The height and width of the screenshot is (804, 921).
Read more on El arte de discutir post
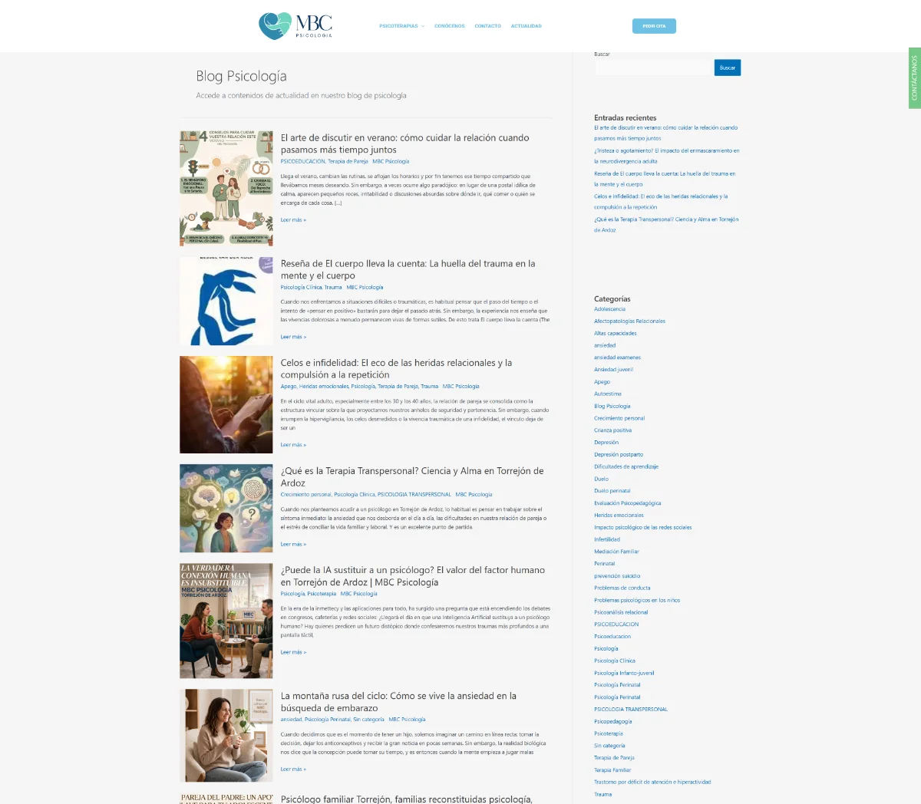pyautogui.click(x=293, y=220)
